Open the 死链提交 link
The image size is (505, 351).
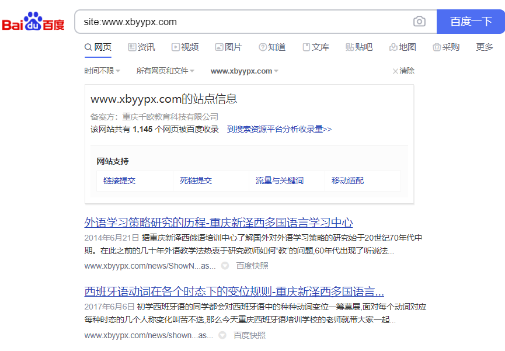coord(196,180)
